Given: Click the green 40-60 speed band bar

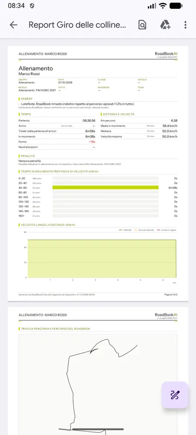Looking at the screenshot, I should point(105,187).
